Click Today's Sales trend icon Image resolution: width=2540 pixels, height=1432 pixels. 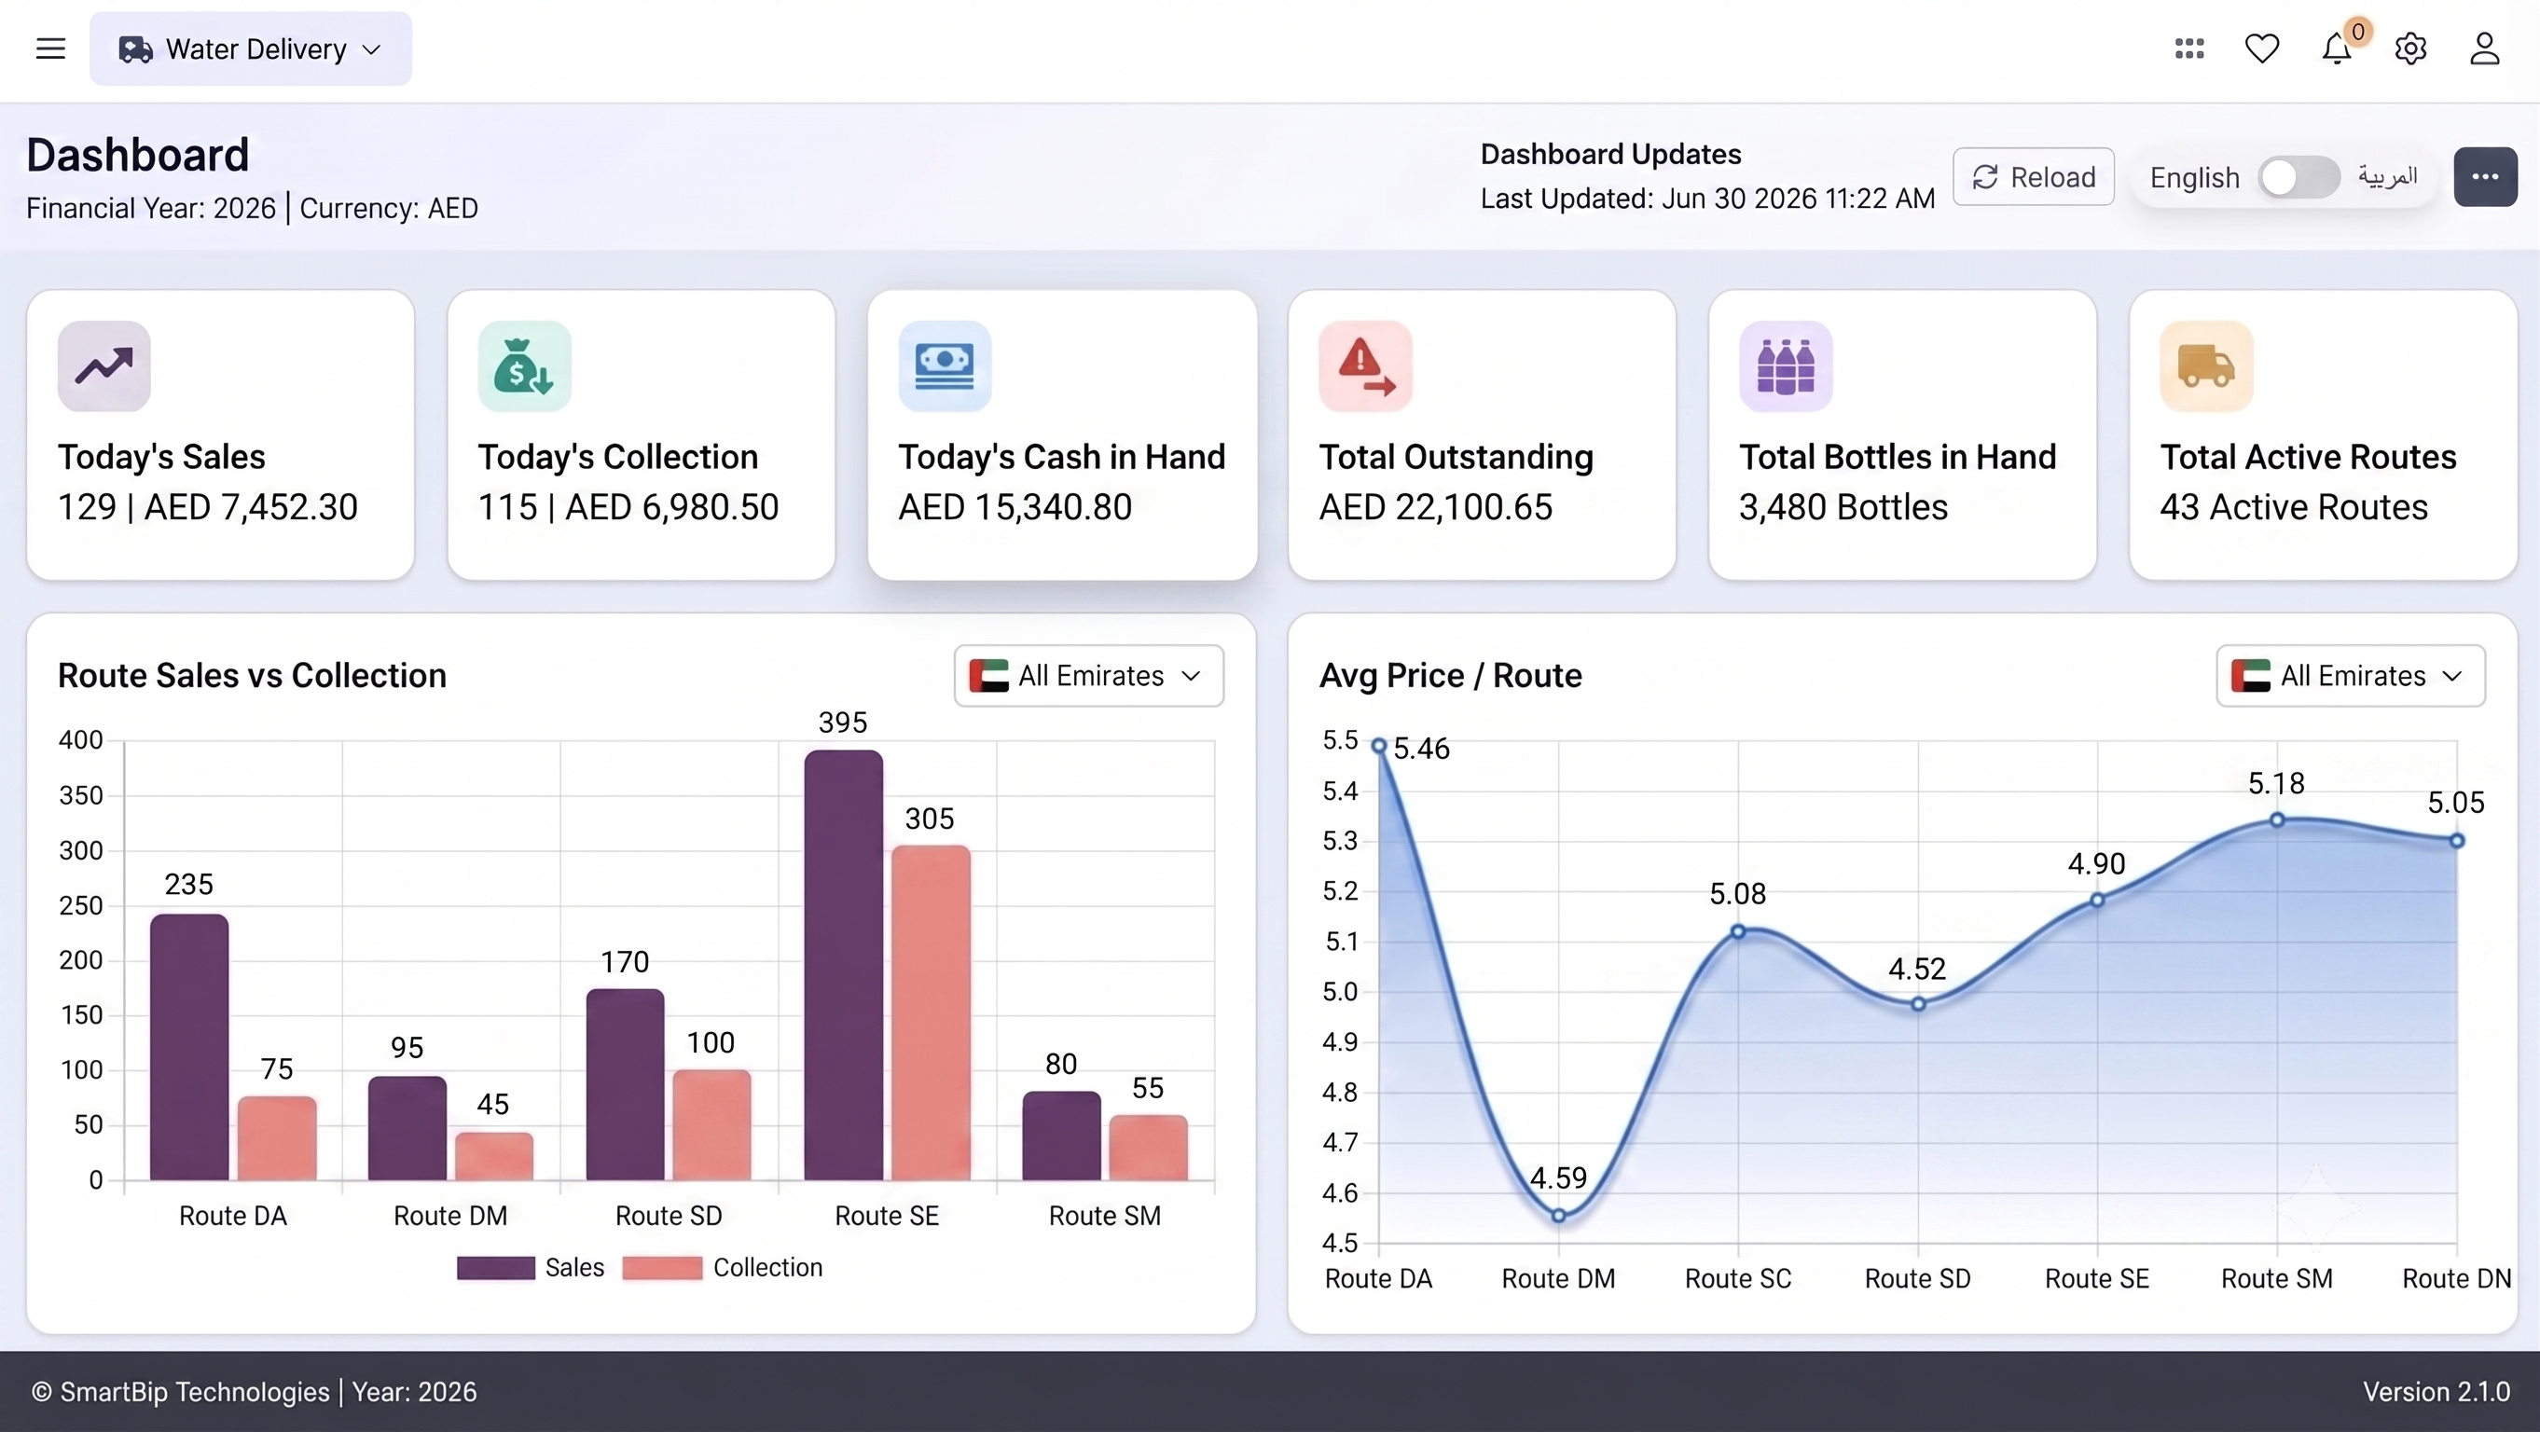pyautogui.click(x=104, y=366)
